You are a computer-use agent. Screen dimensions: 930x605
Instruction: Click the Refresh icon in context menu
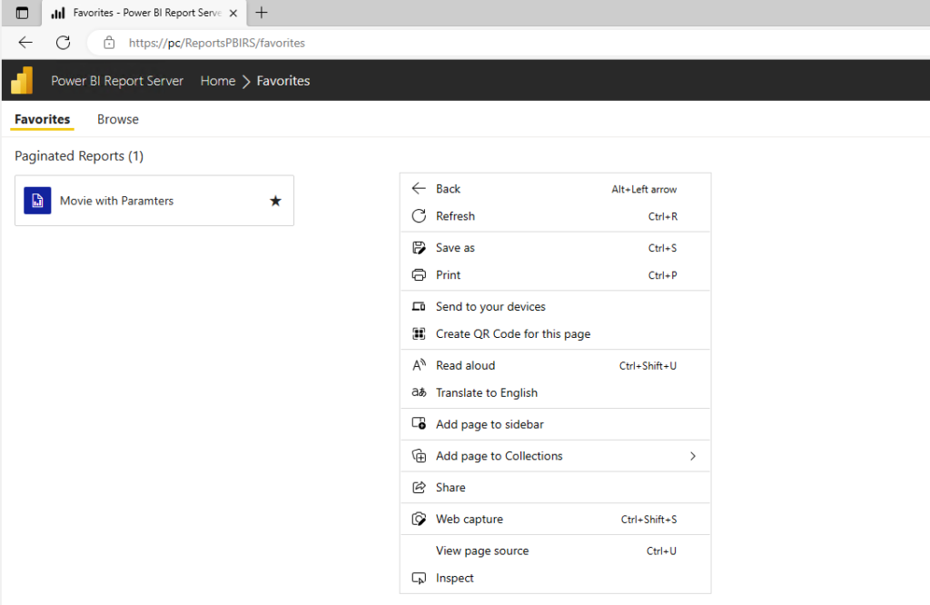419,216
